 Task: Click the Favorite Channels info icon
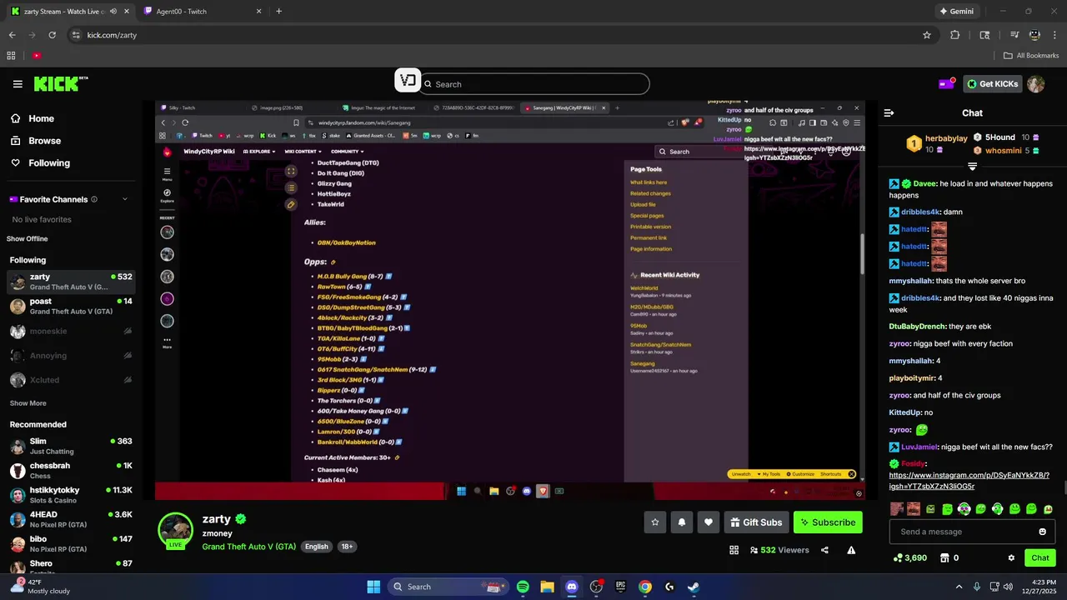(94, 199)
